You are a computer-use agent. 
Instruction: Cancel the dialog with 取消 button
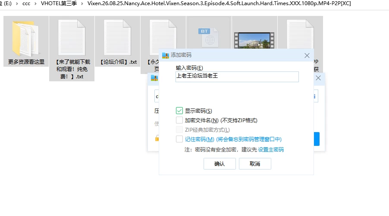click(x=255, y=164)
